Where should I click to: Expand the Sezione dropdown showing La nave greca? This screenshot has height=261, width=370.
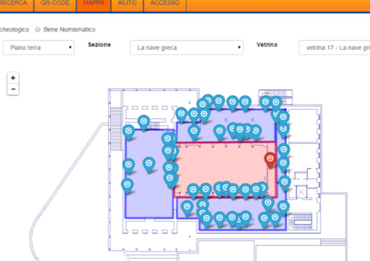[186, 48]
